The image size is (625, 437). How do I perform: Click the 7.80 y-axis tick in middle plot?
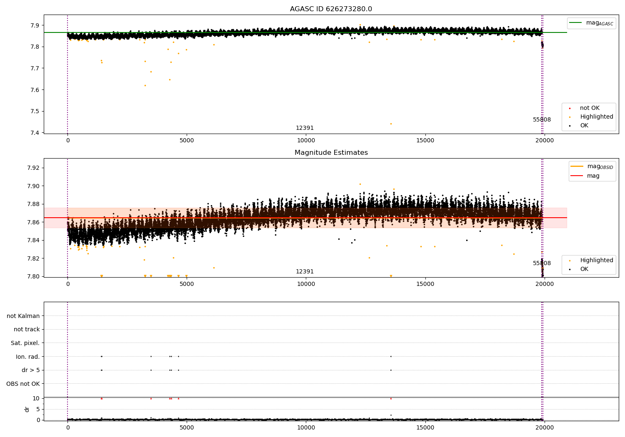click(33, 276)
